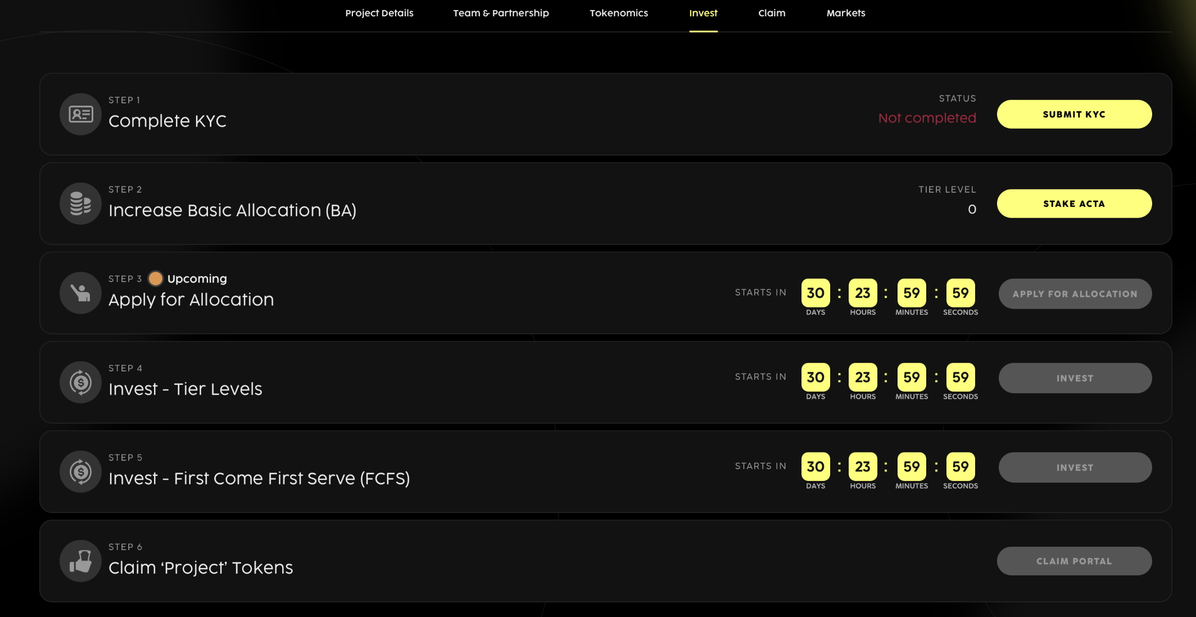Viewport: 1196px width, 617px height.
Task: Click the dollar cycle icon for Tier Levels
Action: pos(80,382)
